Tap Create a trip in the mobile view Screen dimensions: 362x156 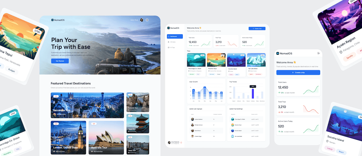click(298, 72)
